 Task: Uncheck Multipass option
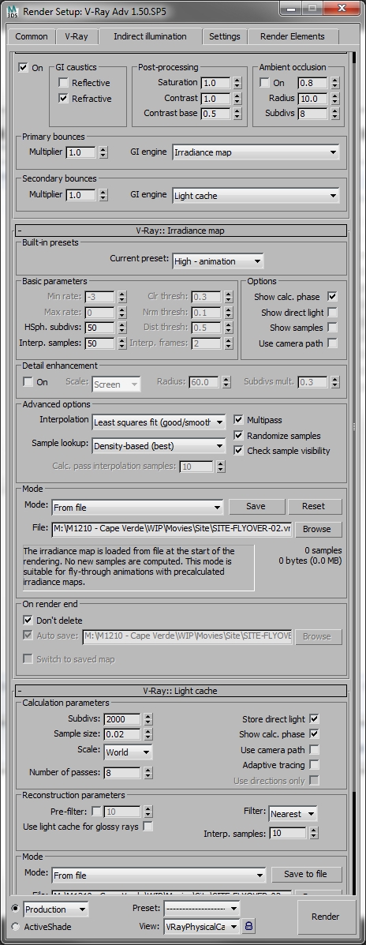[x=238, y=419]
